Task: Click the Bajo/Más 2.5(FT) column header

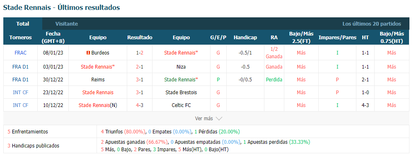Action: [x=301, y=38]
